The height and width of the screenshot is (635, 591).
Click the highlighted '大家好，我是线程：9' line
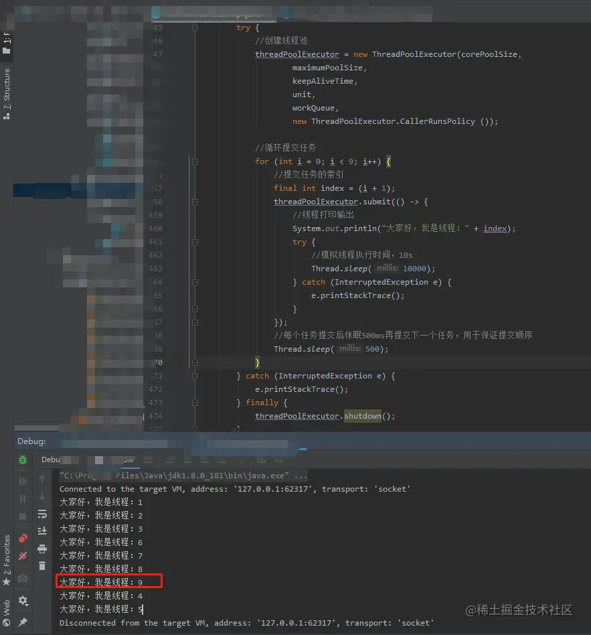101,582
